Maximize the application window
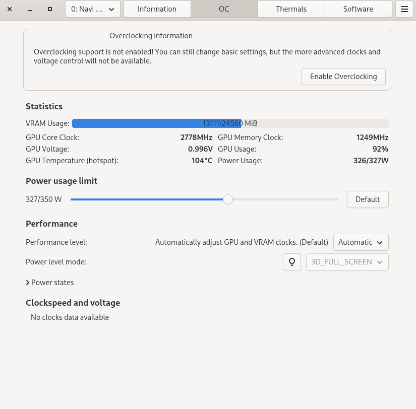 click(x=50, y=9)
